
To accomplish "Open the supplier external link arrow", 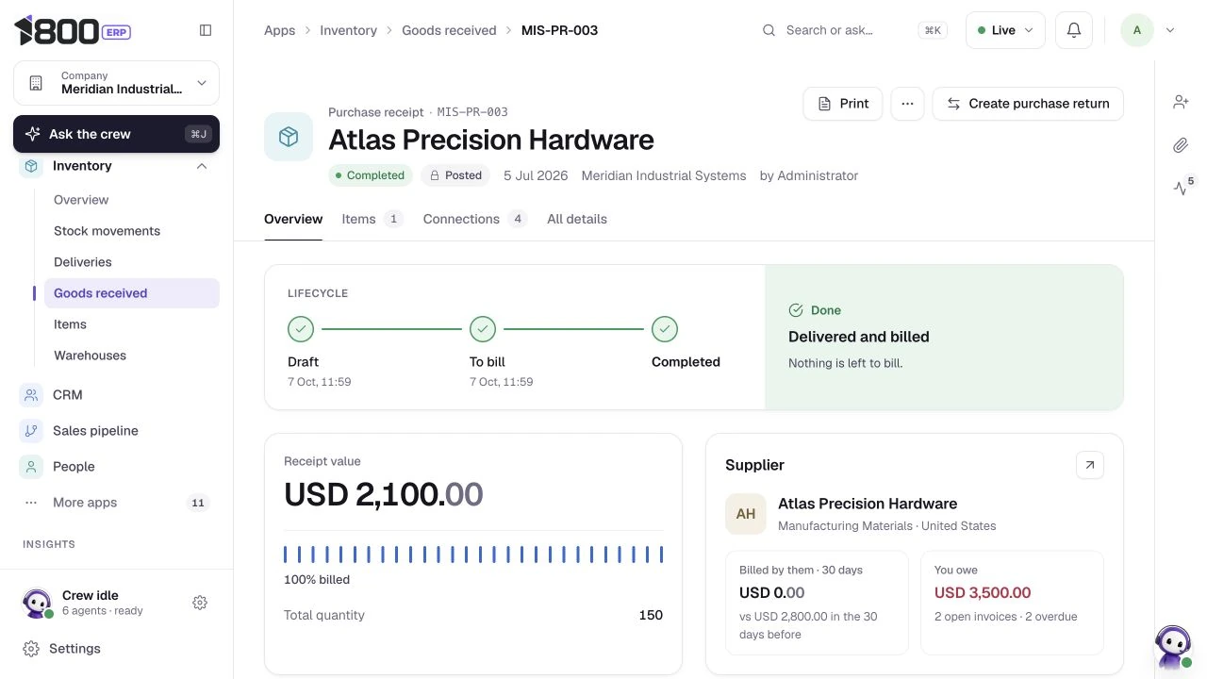I will [1089, 465].
